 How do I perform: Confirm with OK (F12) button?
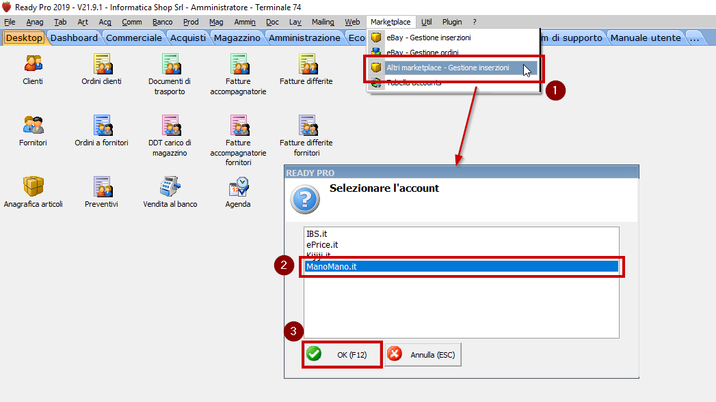[x=341, y=355]
